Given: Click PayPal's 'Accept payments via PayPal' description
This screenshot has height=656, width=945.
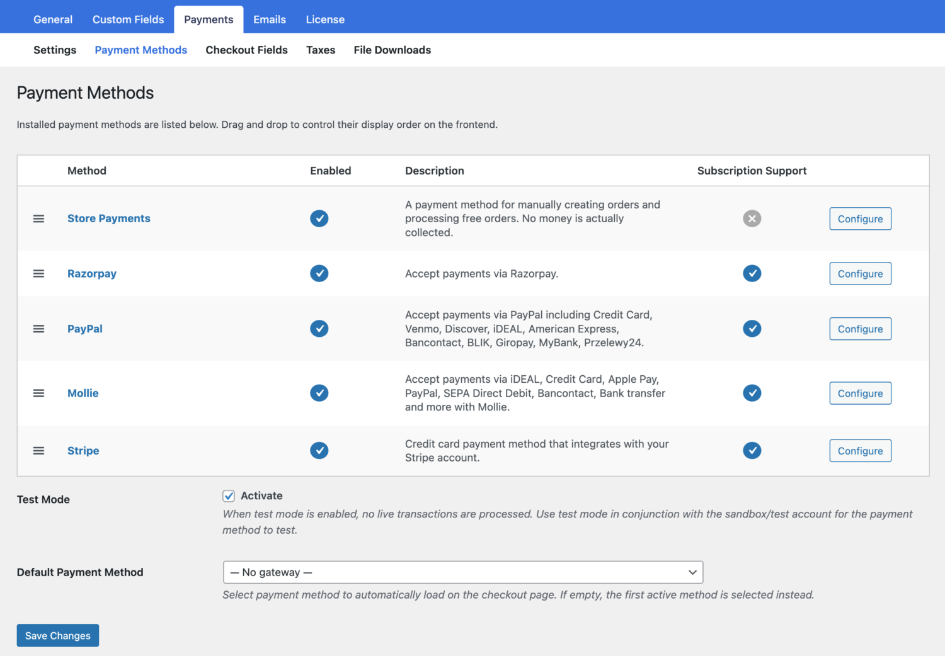Looking at the screenshot, I should pyautogui.click(x=529, y=329).
